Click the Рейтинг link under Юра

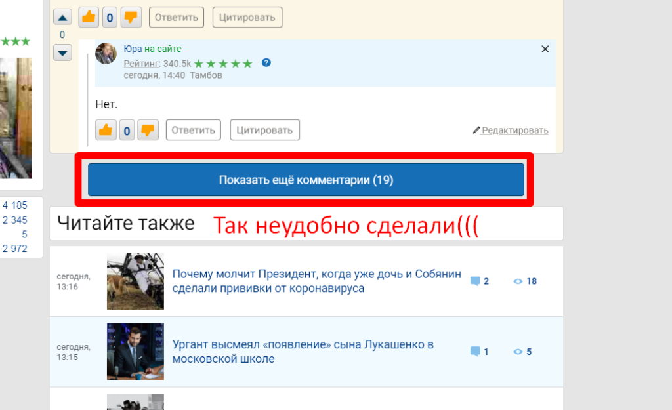pyautogui.click(x=142, y=64)
